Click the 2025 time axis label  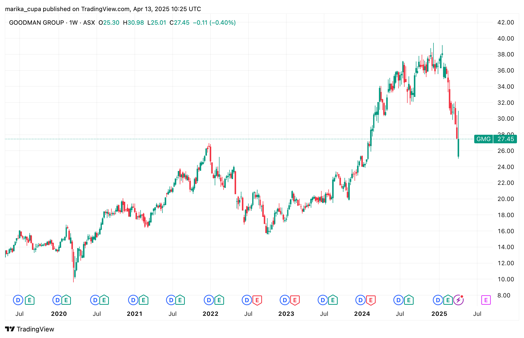[x=439, y=314]
